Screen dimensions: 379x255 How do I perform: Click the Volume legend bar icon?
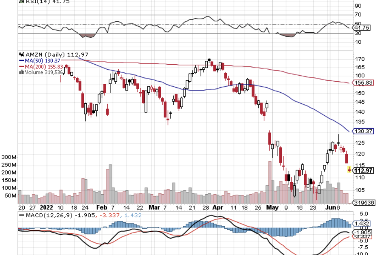pyautogui.click(x=21, y=72)
